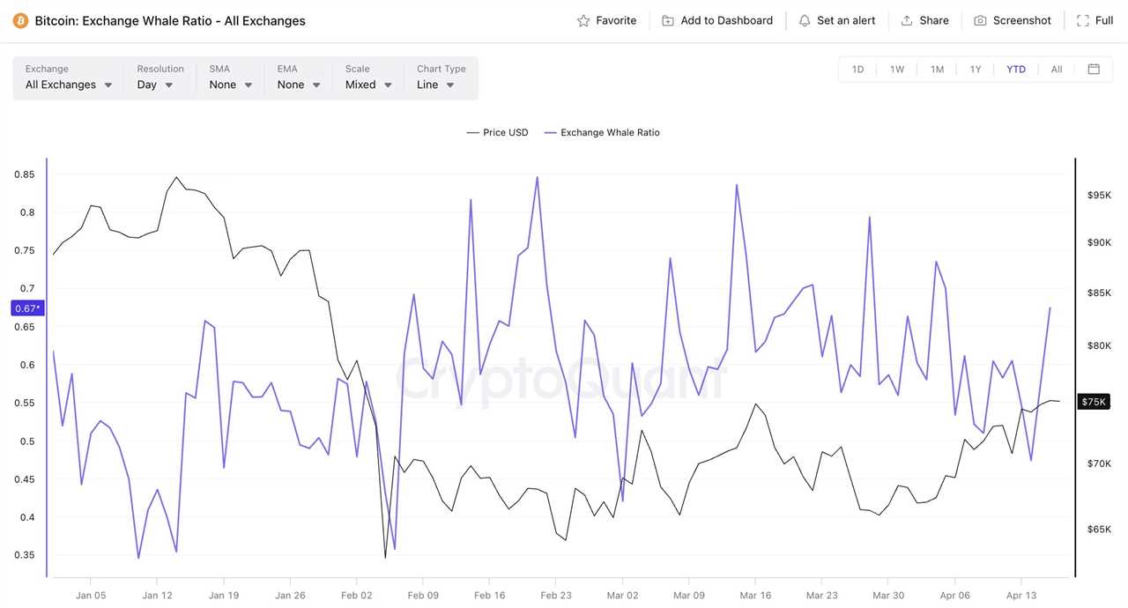Change Resolution via the Day dropdown
The width and height of the screenshot is (1128, 608).
pos(152,85)
